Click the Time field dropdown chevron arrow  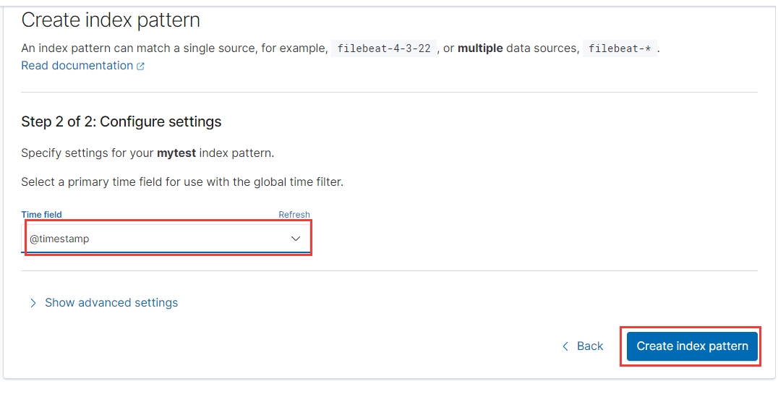click(296, 239)
